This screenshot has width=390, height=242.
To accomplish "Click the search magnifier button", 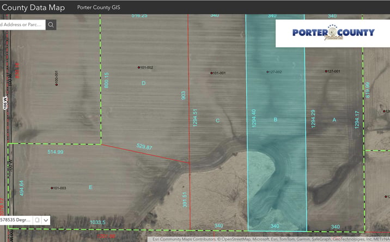I will click(51, 25).
